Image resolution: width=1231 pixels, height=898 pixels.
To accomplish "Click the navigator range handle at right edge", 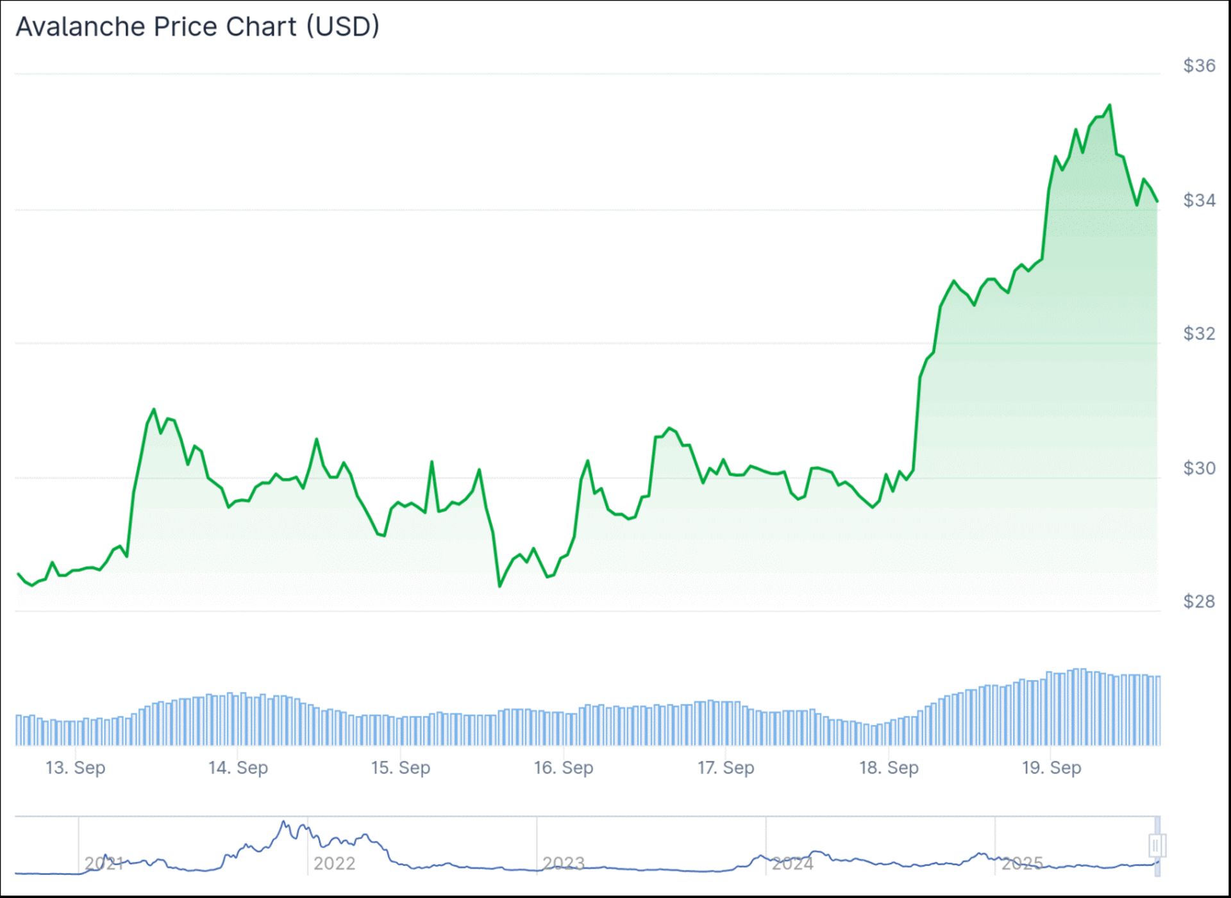I will [x=1156, y=845].
